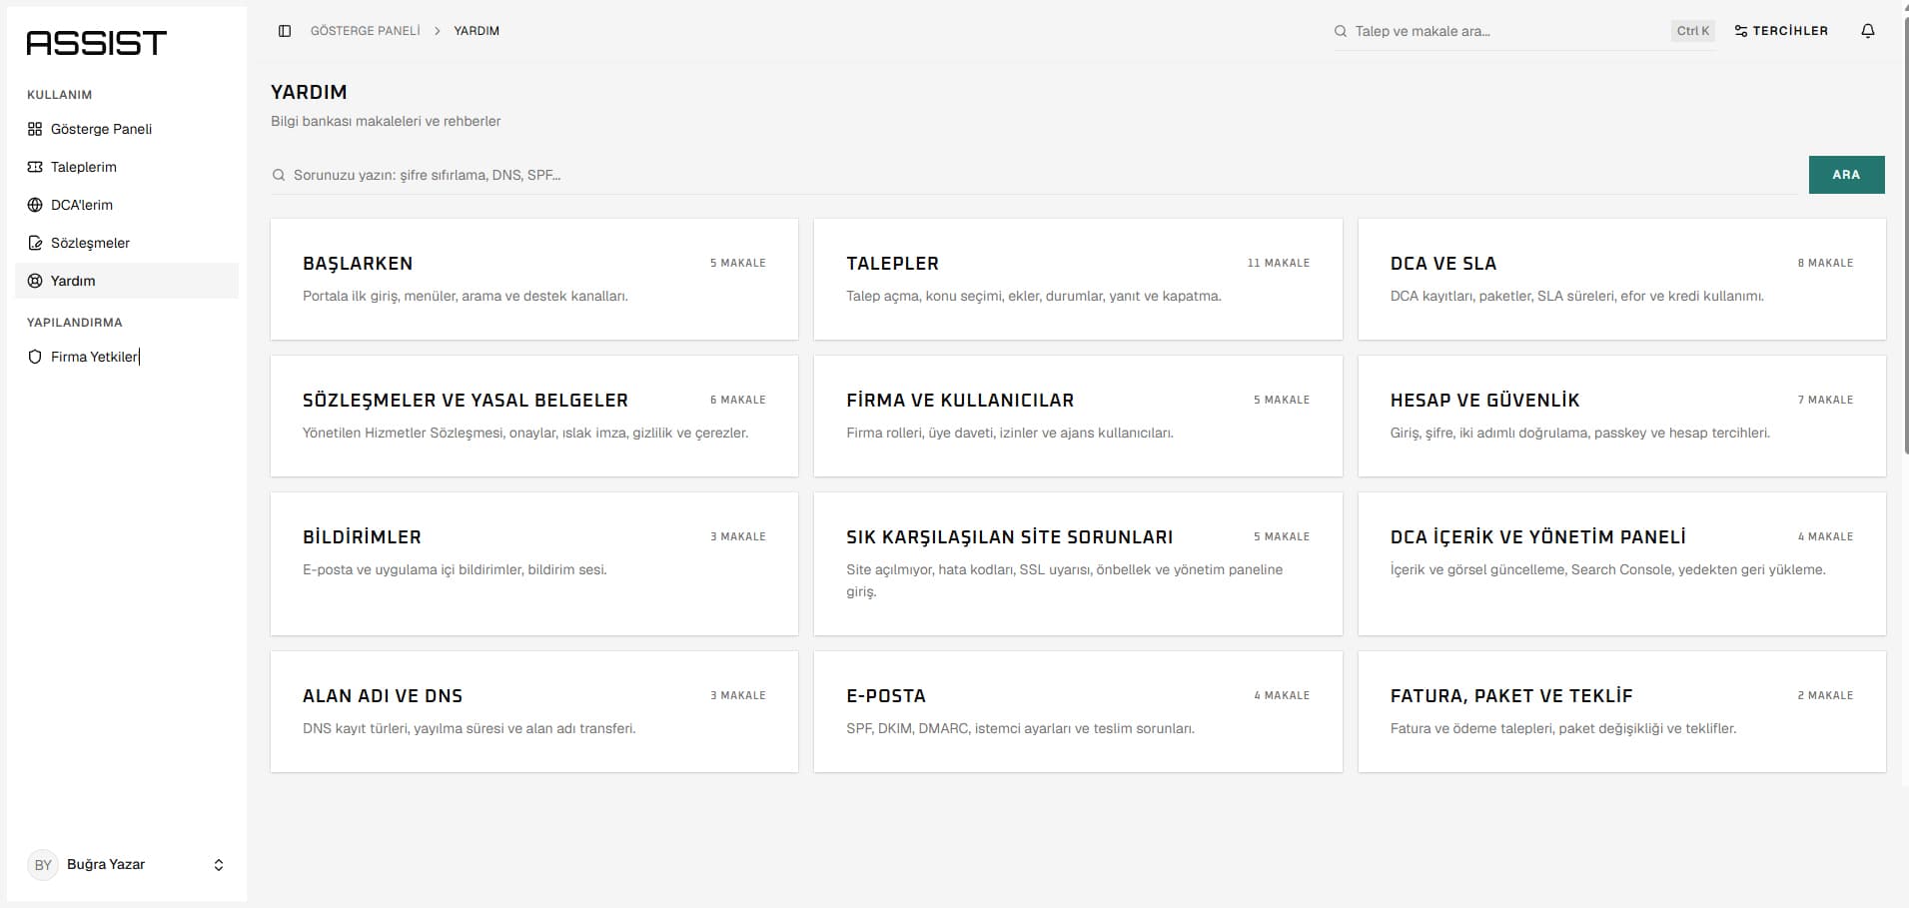Open Gösterge Paneli in sidebar
Image resolution: width=1909 pixels, height=908 pixels.
tap(127, 129)
